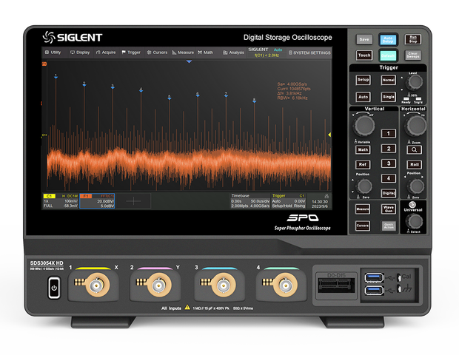The height and width of the screenshot is (355, 459).
Task: Tap the clock showing 14:30:30
Action: (320, 202)
